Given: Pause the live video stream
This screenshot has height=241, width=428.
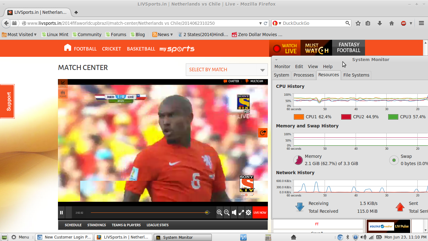Looking at the screenshot, I should 61,212.
